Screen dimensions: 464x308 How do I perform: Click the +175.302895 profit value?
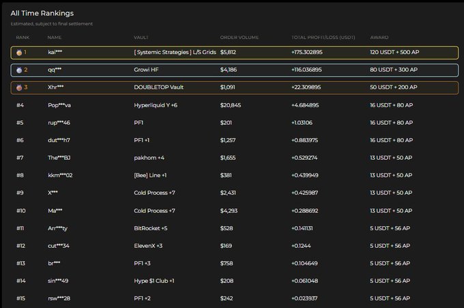[x=307, y=52]
